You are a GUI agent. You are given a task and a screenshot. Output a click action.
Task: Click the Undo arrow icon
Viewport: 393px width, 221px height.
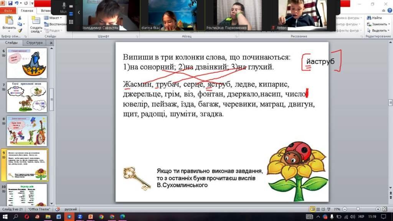click(x=17, y=3)
